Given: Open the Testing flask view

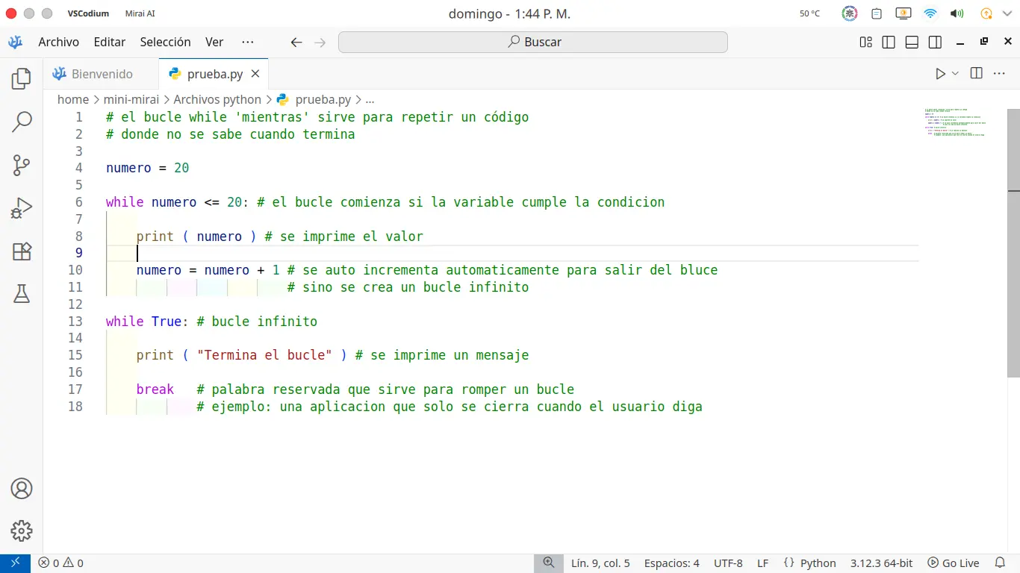Looking at the screenshot, I should 22,294.
